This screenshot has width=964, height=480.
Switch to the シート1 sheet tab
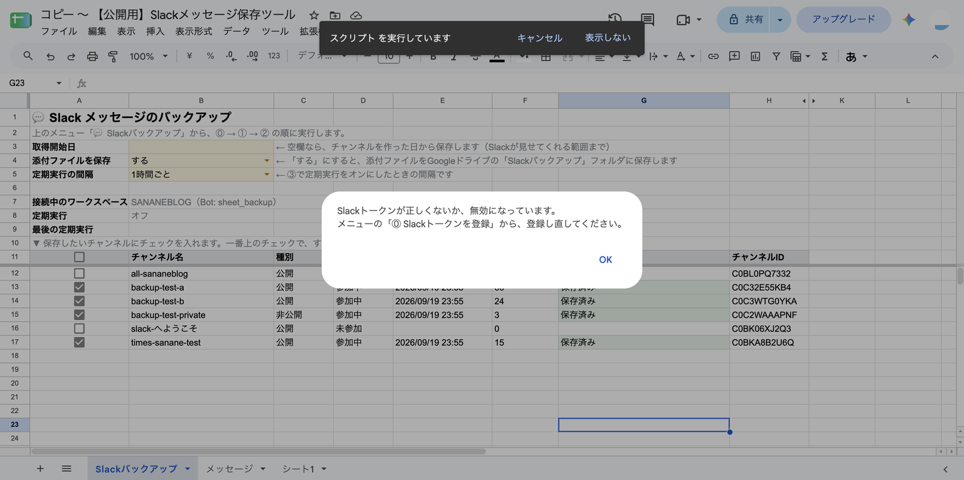[x=298, y=469]
